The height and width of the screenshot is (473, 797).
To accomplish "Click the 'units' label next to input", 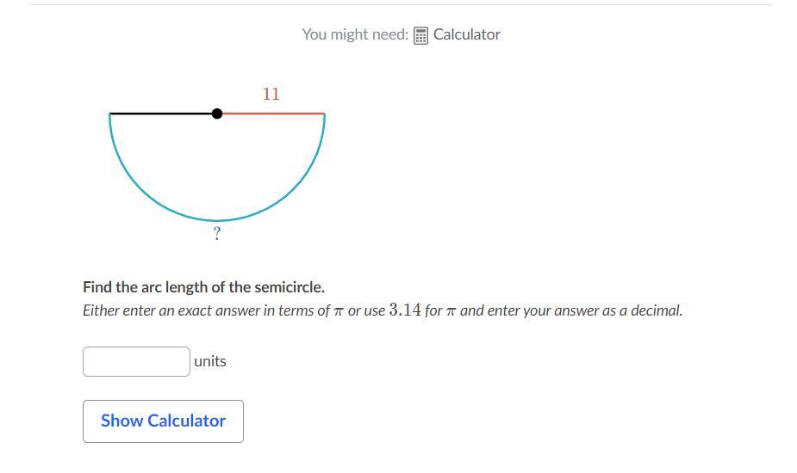I will (x=210, y=361).
